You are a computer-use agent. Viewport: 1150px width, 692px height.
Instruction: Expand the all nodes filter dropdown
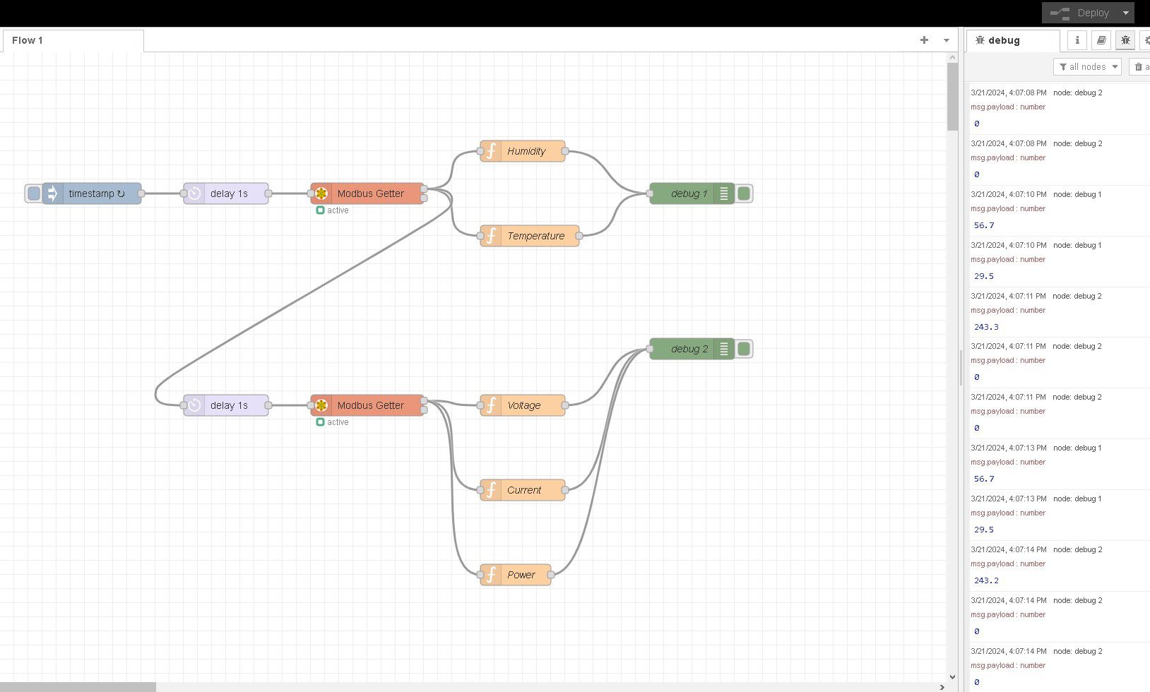1087,67
